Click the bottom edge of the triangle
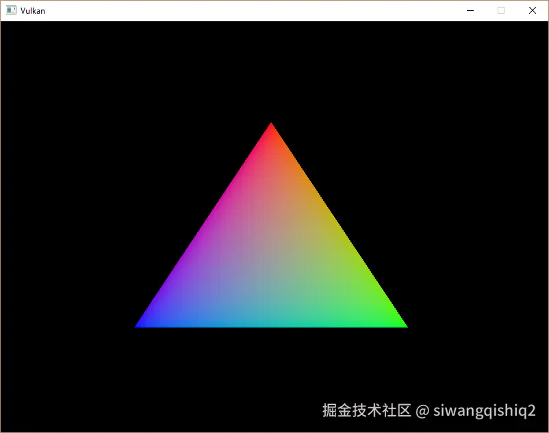 click(x=271, y=326)
